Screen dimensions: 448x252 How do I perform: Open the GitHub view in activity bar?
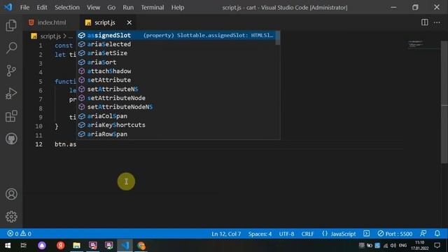pos(11,139)
